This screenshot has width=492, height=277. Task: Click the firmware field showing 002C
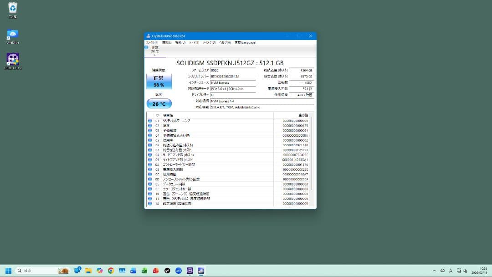[233, 70]
